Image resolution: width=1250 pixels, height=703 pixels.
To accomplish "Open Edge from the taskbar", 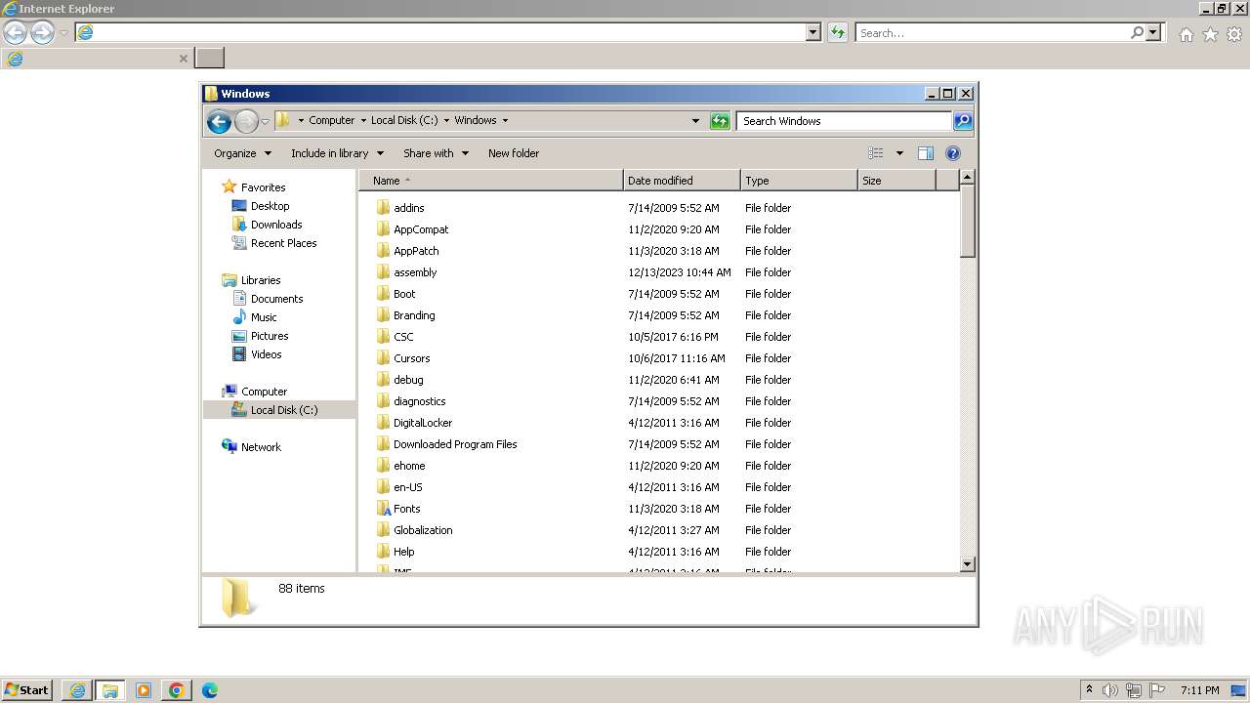I will pyautogui.click(x=209, y=690).
